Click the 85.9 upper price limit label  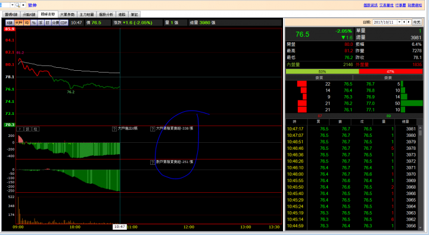[x=10, y=29]
